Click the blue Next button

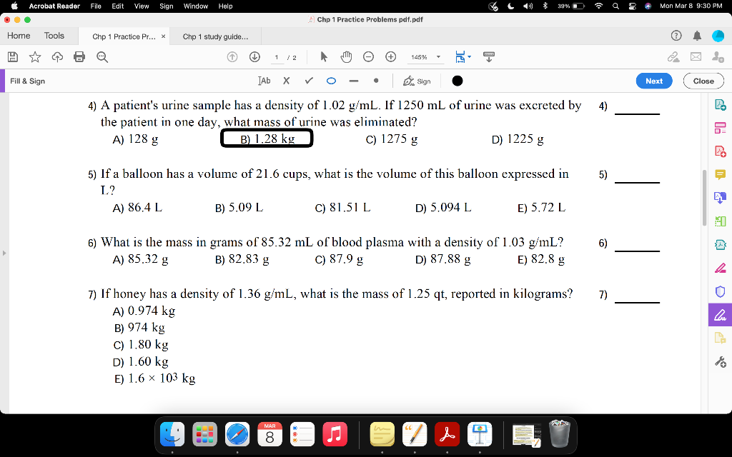coord(654,81)
